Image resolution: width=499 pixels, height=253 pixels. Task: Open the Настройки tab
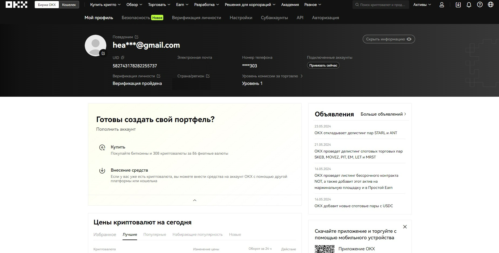tap(241, 18)
